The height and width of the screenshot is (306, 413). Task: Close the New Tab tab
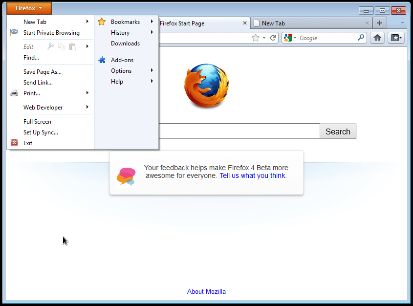(x=367, y=23)
